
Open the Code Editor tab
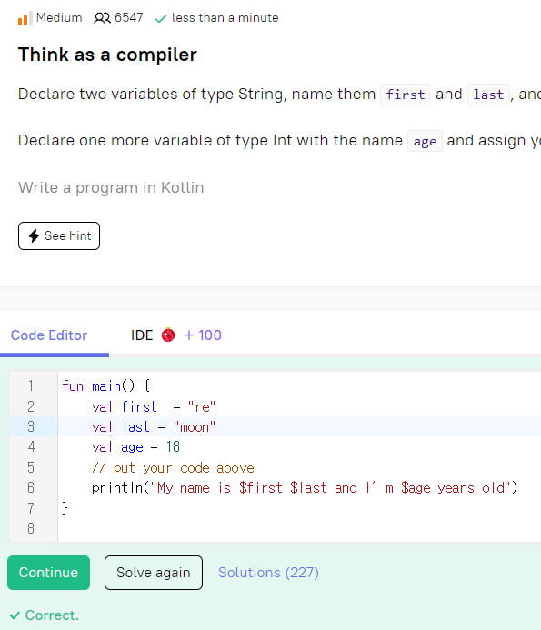(x=49, y=335)
